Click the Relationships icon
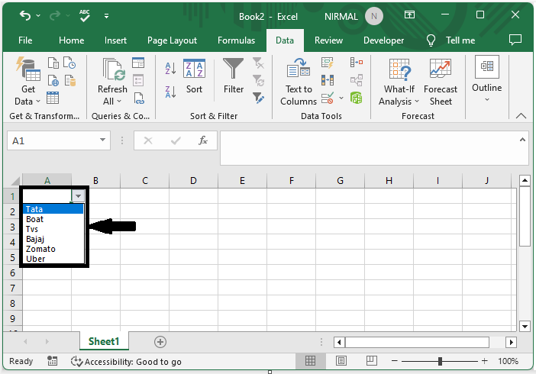Image resolution: width=536 pixels, height=374 pixels. 357,80
